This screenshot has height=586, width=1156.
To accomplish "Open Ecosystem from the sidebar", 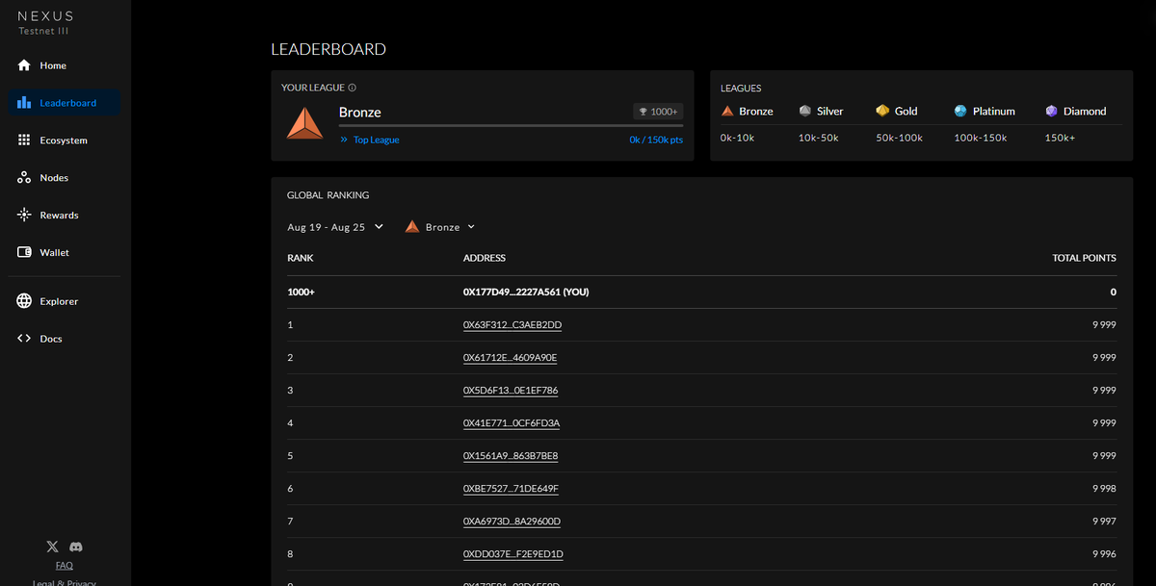I will 64,140.
